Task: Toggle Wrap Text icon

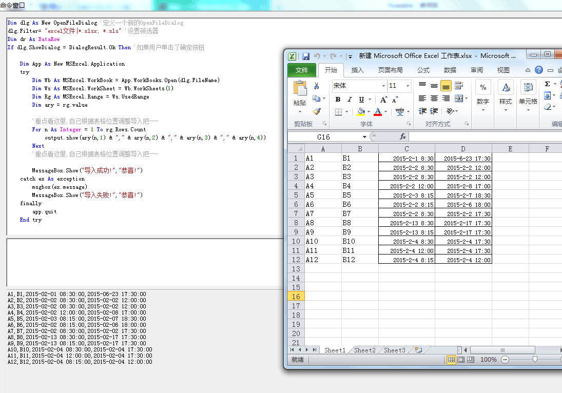Action: tap(459, 86)
